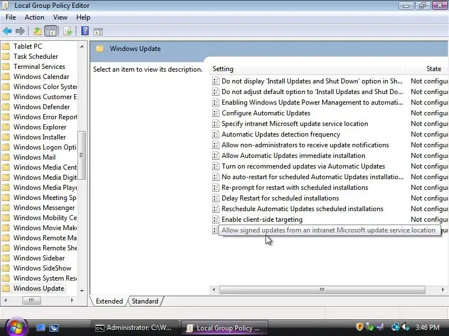Viewport: 449px width, 336px height.
Task: Select 'Allow non-administrators to receive update notifications'
Action: tap(305, 145)
